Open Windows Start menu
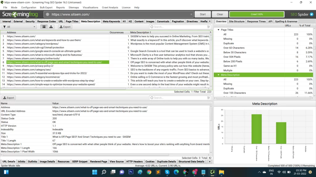The height and width of the screenshot is (177, 316). [95, 172]
